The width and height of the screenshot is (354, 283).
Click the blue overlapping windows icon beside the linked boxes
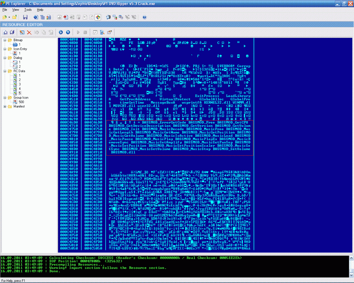tap(121, 17)
